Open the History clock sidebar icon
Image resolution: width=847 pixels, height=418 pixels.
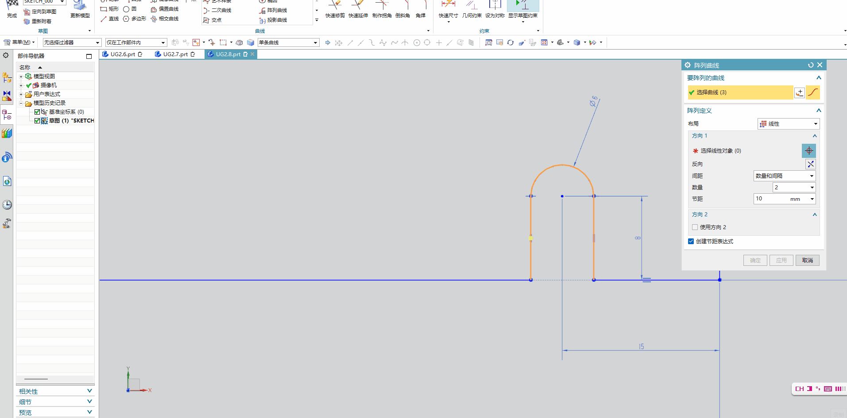pos(7,205)
